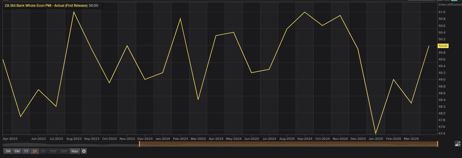Click the Apr-2023 x-axis label
462x158 pixels.
9,138
